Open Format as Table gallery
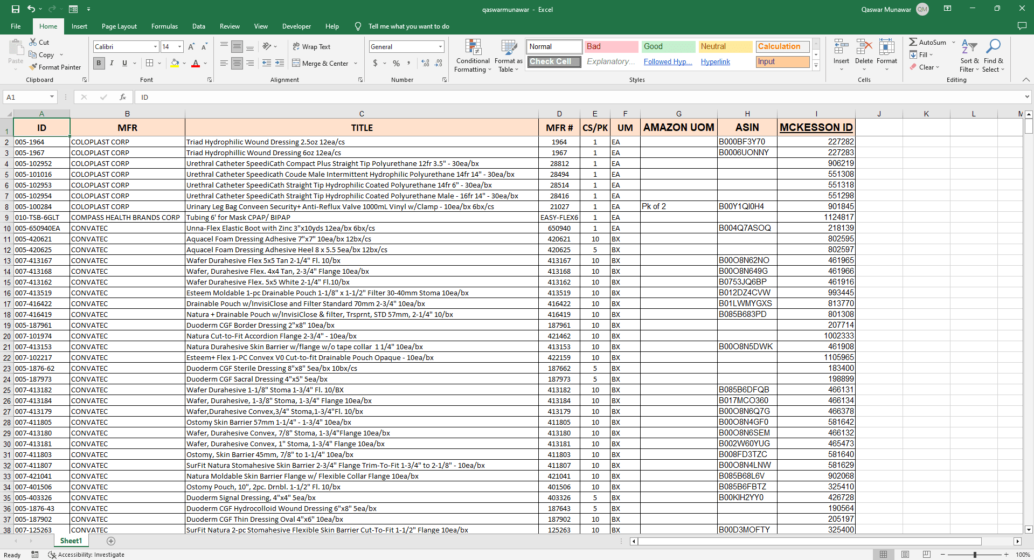 [508, 56]
